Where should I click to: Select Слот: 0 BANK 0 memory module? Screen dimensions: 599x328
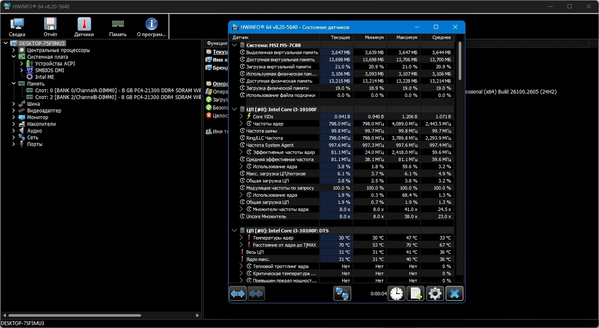tap(113, 90)
